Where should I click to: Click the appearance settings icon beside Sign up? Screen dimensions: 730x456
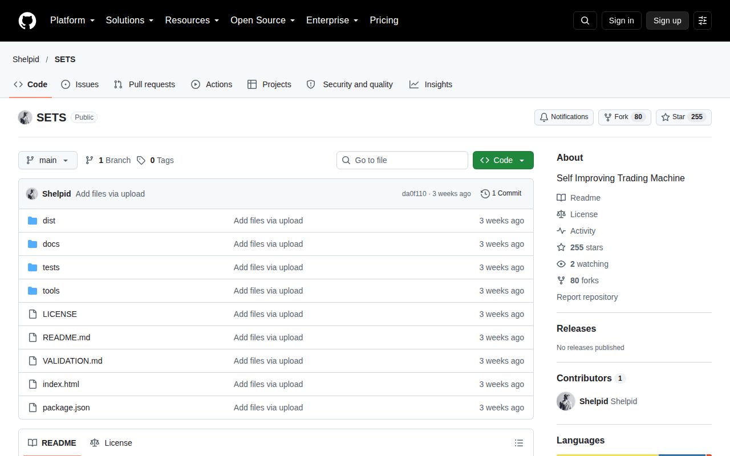703,21
